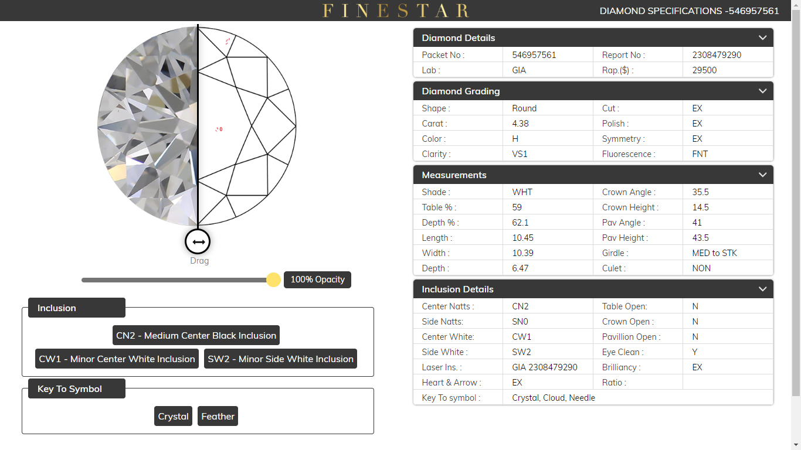The image size is (801, 450).
Task: Select CW1 - Minor Center White Inclusion
Action: [117, 359]
